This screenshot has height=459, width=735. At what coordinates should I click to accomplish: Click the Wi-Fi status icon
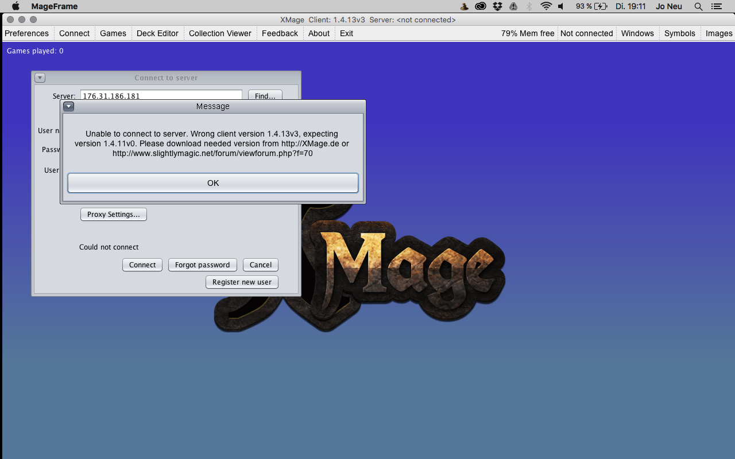(546, 6)
